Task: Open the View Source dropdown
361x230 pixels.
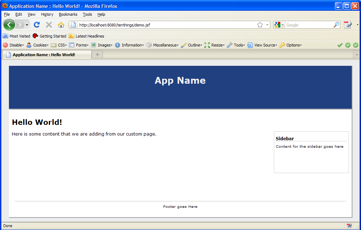Action: [x=265, y=45]
